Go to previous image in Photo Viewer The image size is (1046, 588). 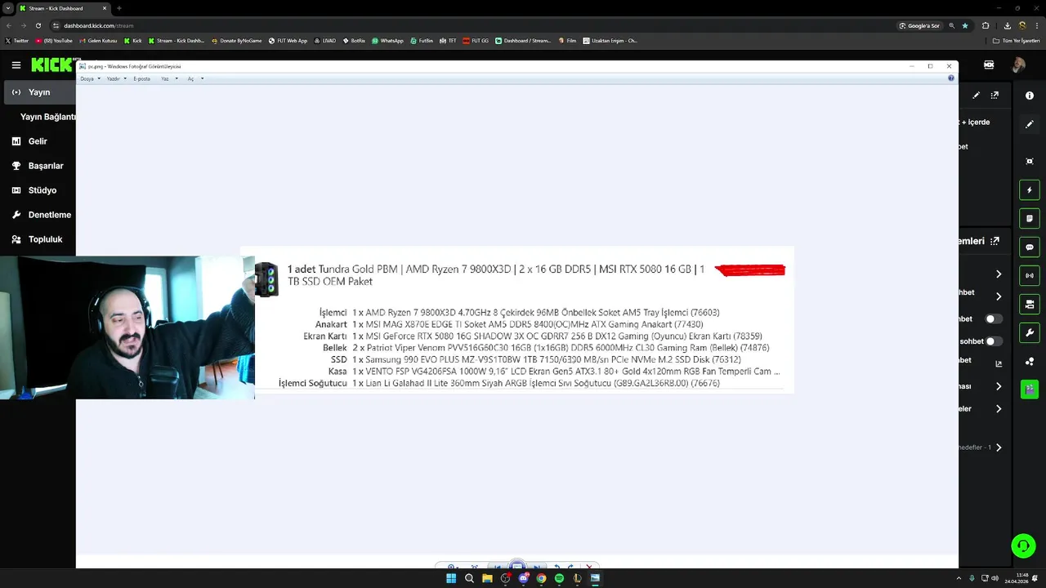[497, 568]
